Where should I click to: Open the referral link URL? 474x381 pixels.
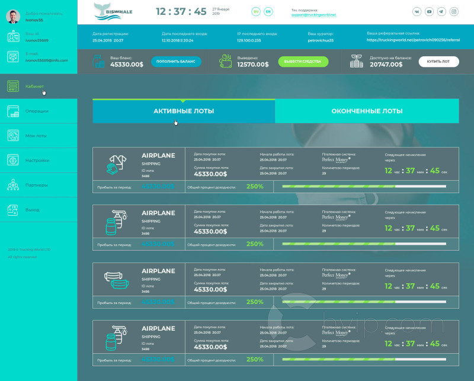coord(413,40)
